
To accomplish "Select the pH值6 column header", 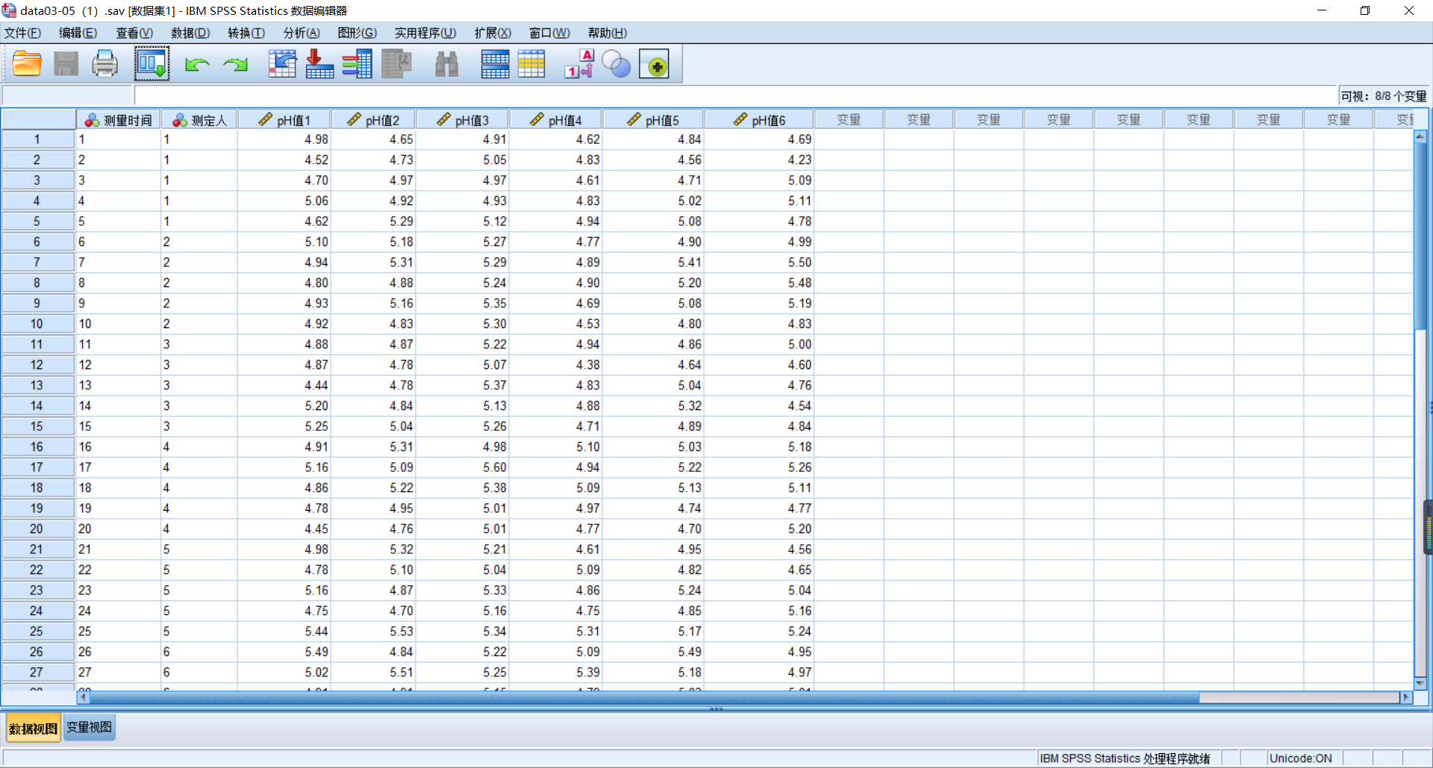I will (759, 120).
